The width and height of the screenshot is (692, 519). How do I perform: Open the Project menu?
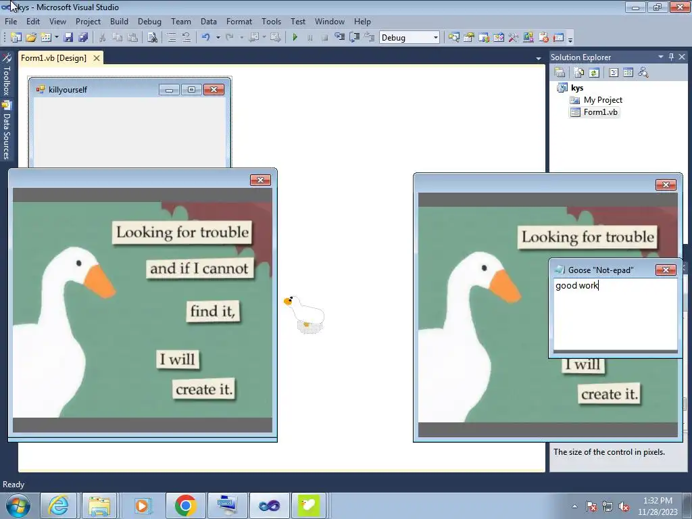(x=88, y=21)
